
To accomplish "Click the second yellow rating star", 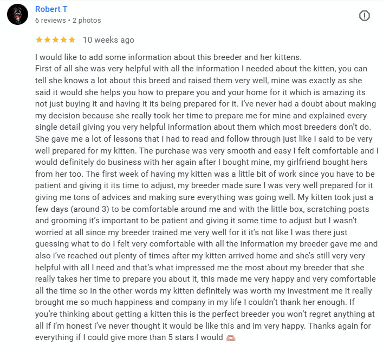I will 47,40.
